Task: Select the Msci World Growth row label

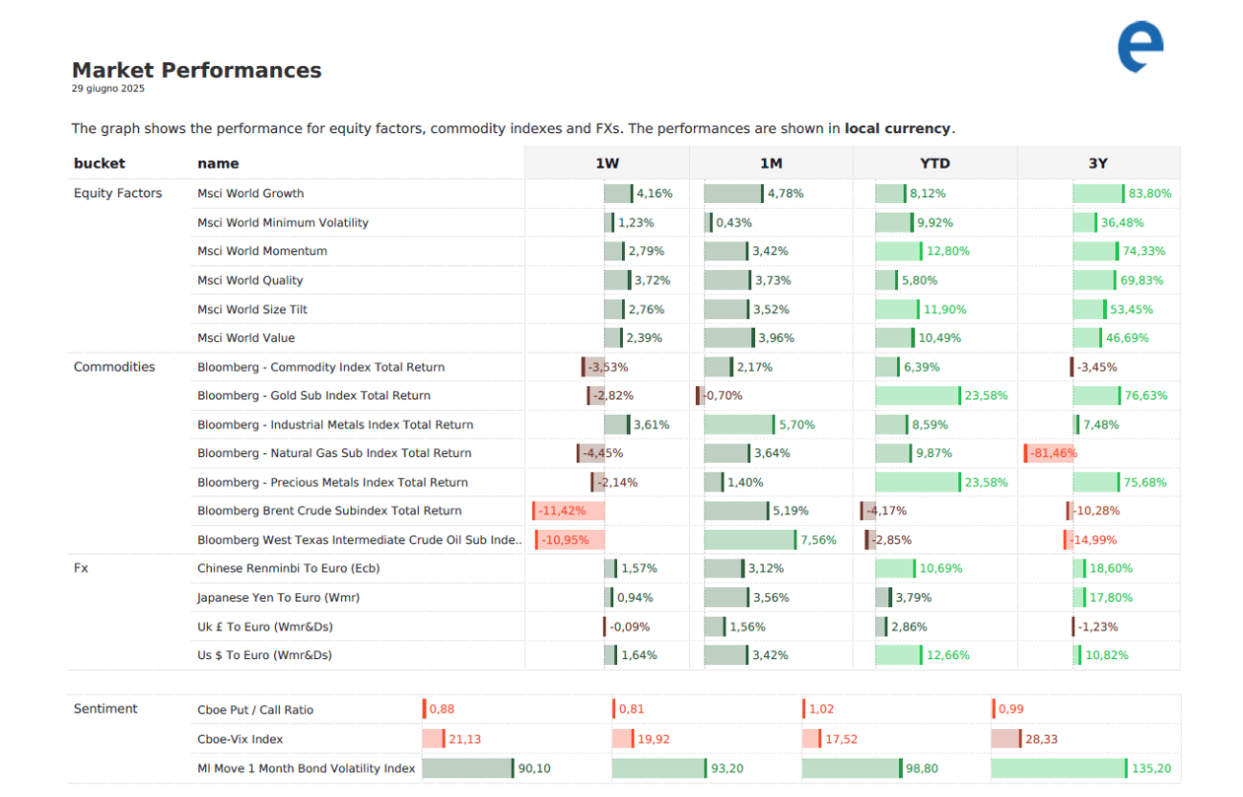Action: (x=250, y=194)
